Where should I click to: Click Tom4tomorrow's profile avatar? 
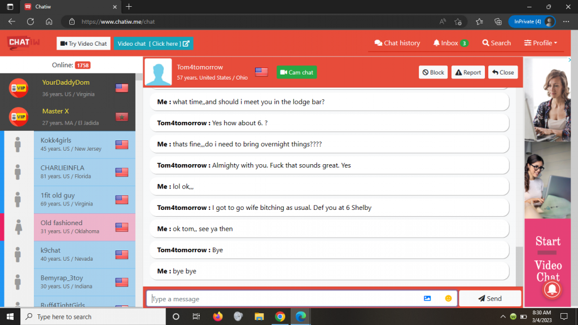click(x=158, y=72)
